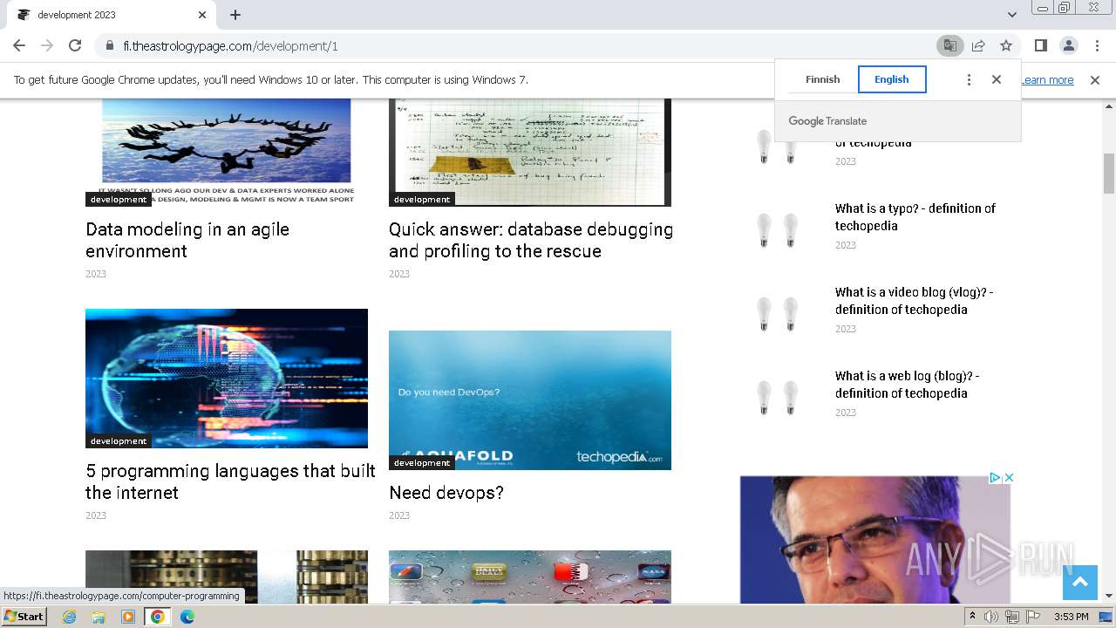Click development tag on DevOps image
The width and height of the screenshot is (1116, 628).
click(422, 463)
